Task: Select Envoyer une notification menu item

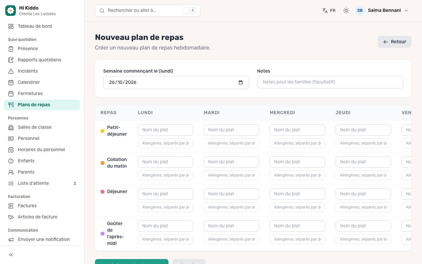Action: (x=42, y=240)
